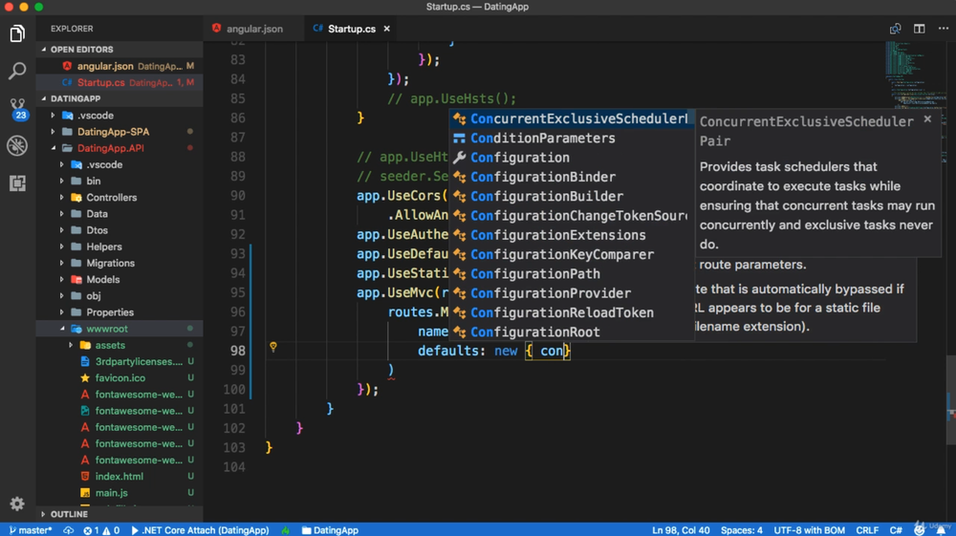Select ConditionParameters suggestion

pos(572,139)
